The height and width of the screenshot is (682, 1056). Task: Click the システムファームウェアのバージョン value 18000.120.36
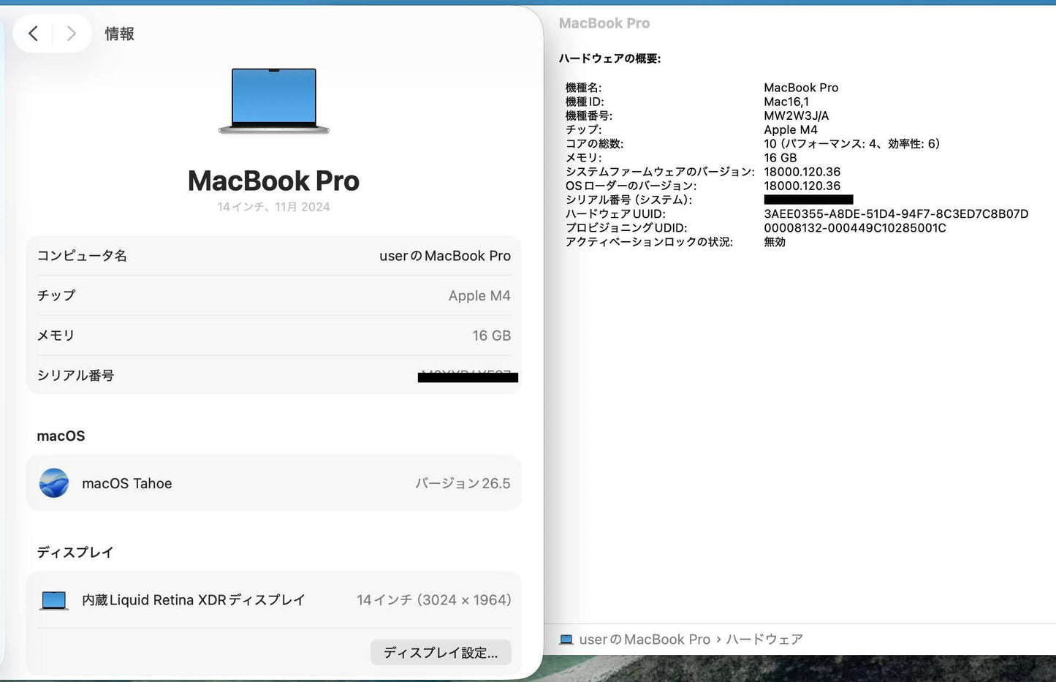802,172
